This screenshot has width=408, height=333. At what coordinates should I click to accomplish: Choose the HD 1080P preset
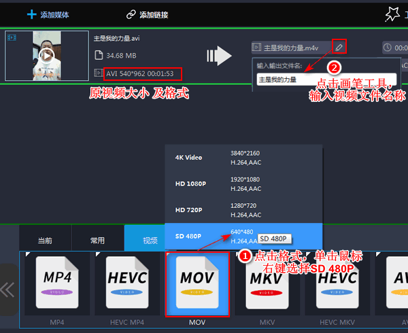[x=243, y=183]
